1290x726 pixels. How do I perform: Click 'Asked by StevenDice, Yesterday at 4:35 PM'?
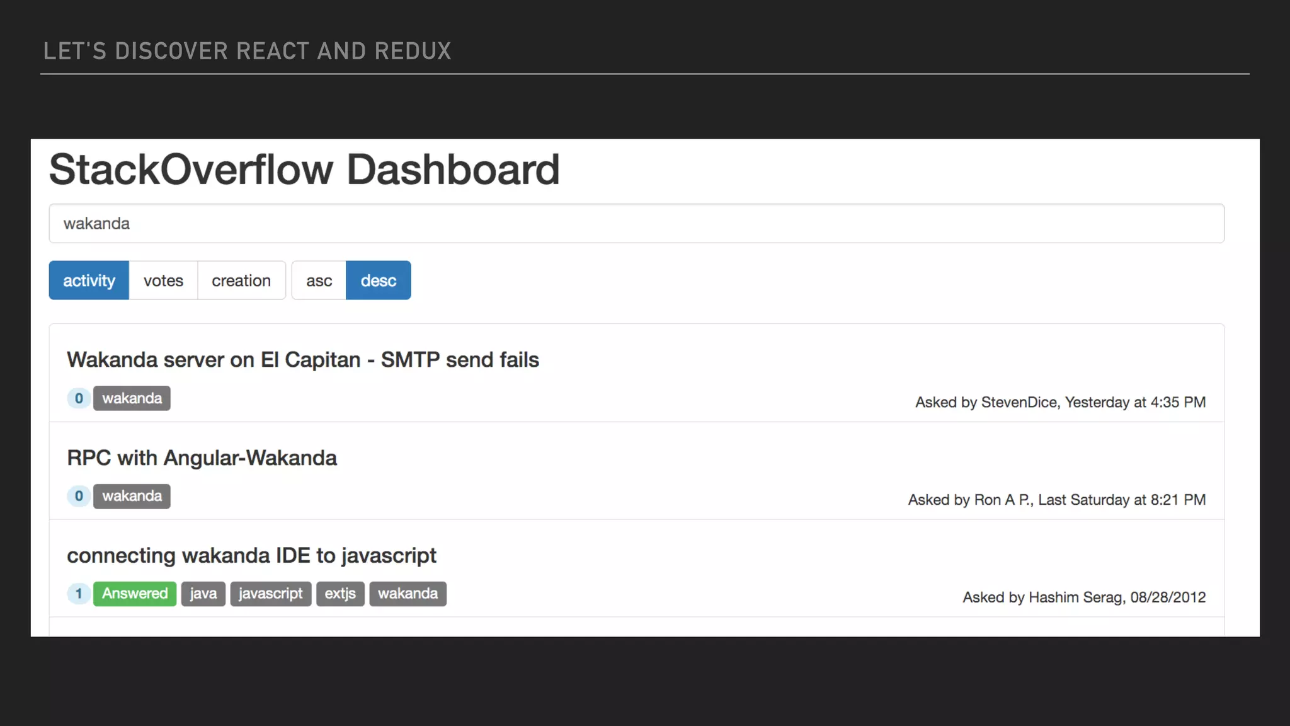click(x=1060, y=402)
